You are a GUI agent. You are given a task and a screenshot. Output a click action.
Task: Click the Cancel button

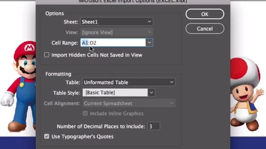pyautogui.click(x=205, y=29)
